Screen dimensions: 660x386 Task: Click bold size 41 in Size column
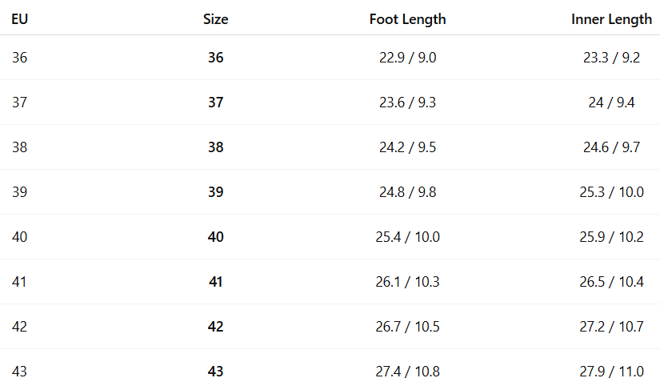215,282
